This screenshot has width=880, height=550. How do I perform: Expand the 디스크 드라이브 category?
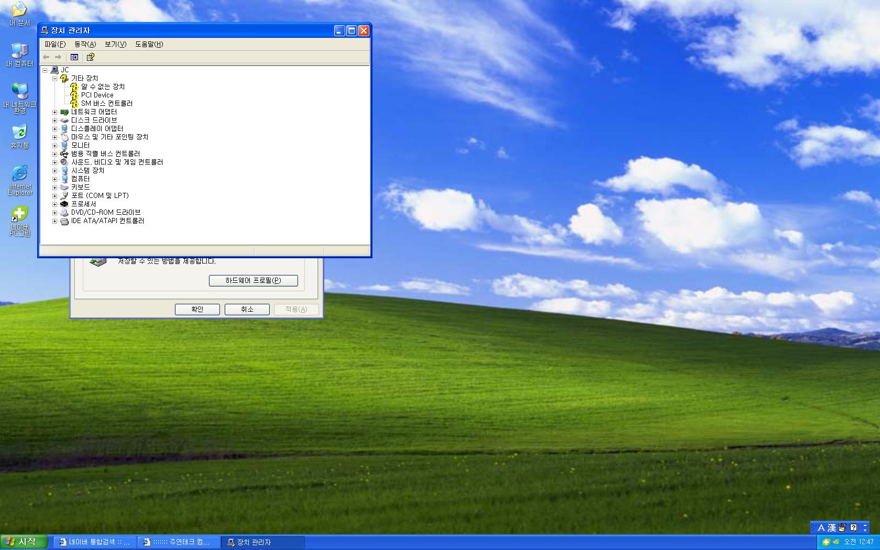click(x=54, y=120)
